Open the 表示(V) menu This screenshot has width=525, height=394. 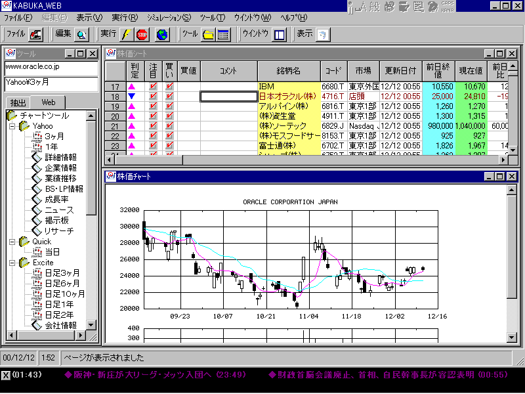pyautogui.click(x=89, y=18)
